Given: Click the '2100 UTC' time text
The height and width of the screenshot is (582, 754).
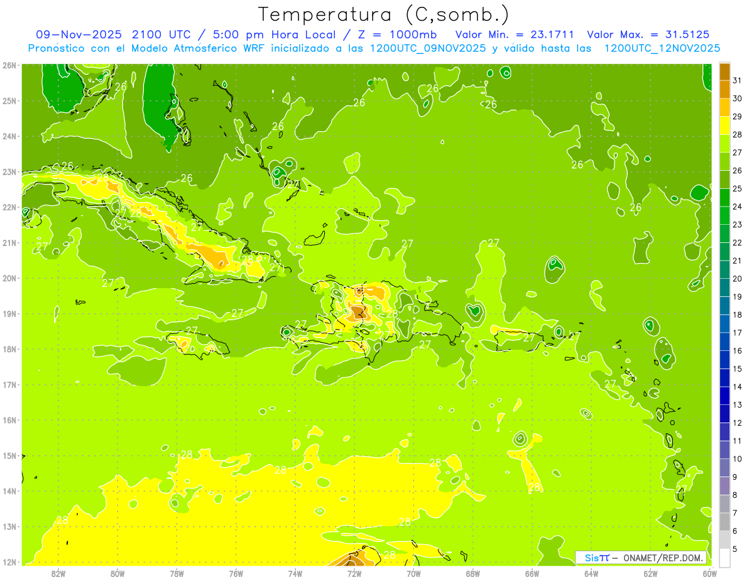Looking at the screenshot, I should (164, 35).
